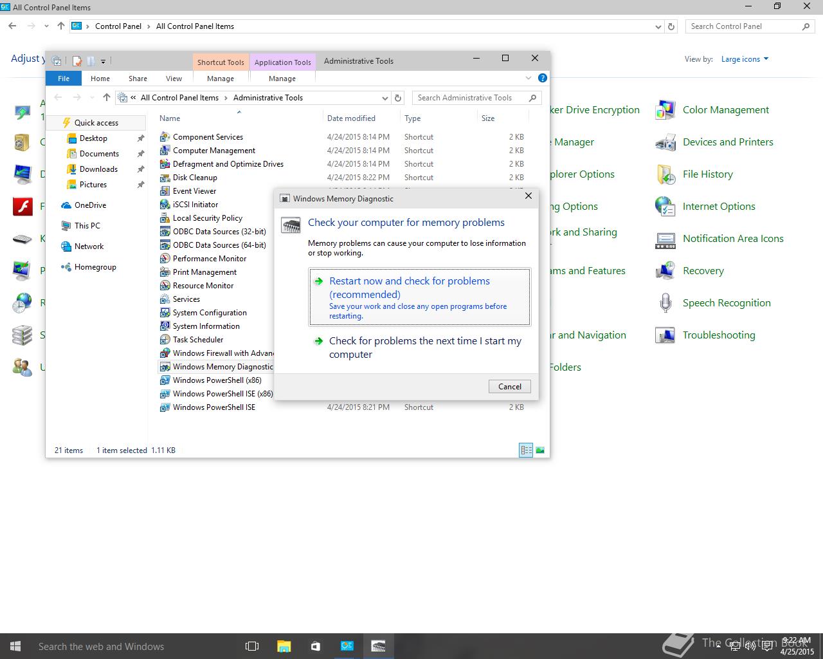Click the Search Control Panel field
The image size is (823, 659).
pyautogui.click(x=750, y=26)
